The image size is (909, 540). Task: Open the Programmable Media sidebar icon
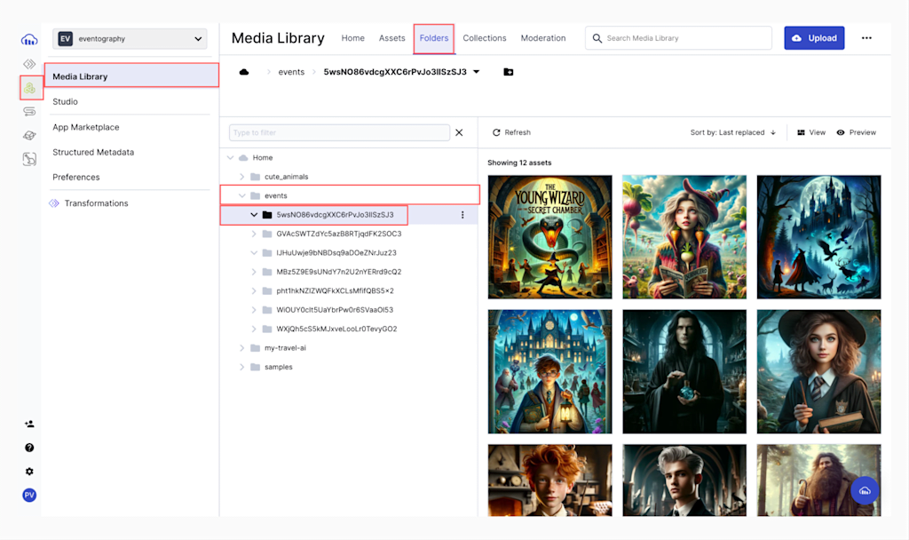click(29, 64)
